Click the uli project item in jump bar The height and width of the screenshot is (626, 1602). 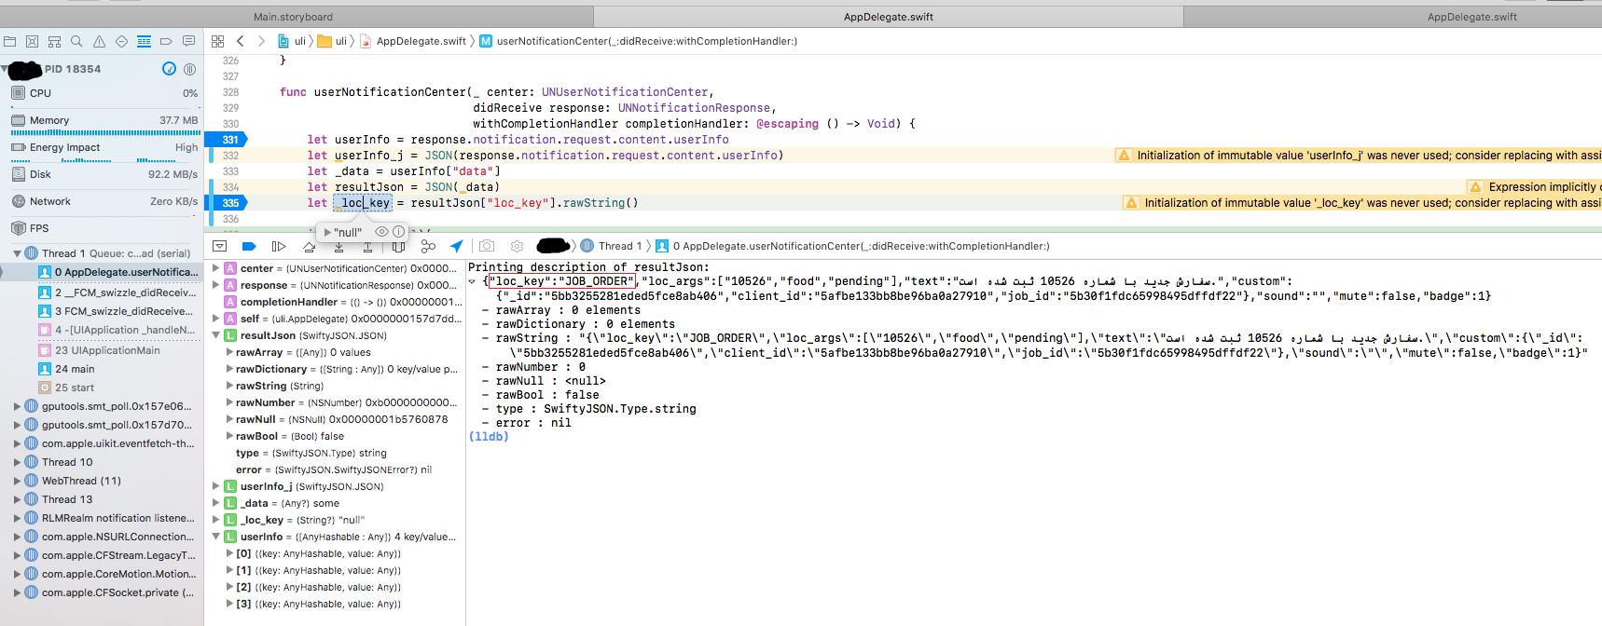(293, 41)
